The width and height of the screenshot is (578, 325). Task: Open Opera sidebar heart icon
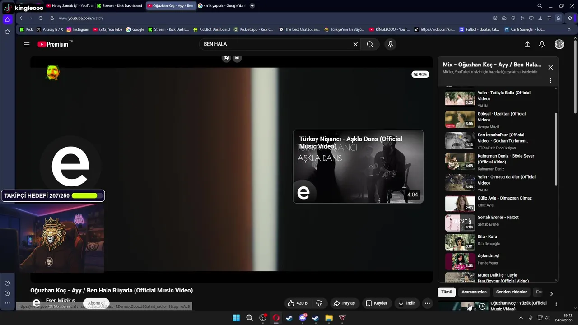tap(7, 283)
